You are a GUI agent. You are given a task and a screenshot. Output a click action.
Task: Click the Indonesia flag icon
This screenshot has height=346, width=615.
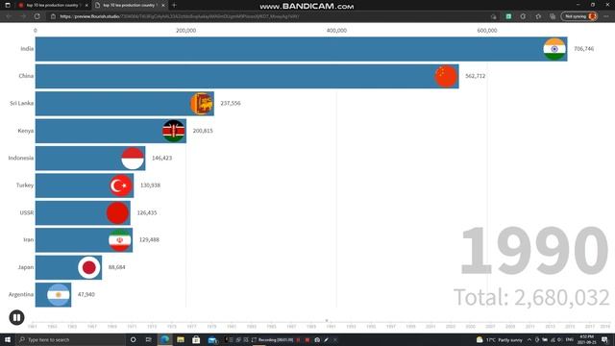point(133,158)
